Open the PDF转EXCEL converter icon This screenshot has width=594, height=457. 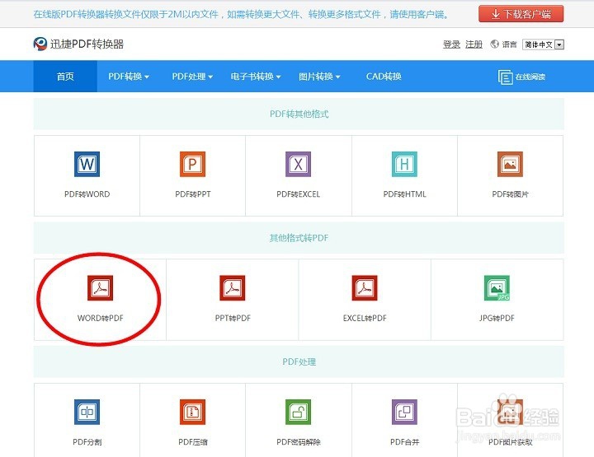[x=298, y=164]
